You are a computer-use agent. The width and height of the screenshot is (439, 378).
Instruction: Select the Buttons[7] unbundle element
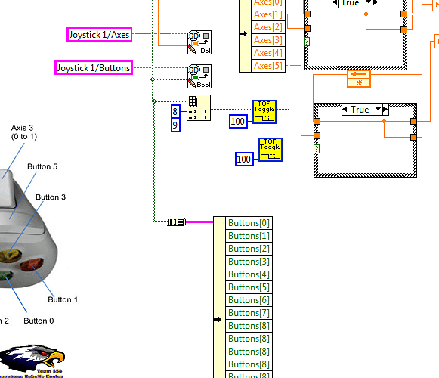[x=249, y=313]
